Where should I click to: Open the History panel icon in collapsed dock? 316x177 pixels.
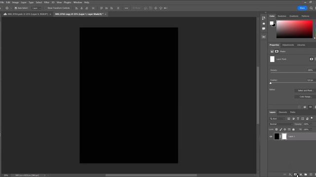tap(264, 18)
